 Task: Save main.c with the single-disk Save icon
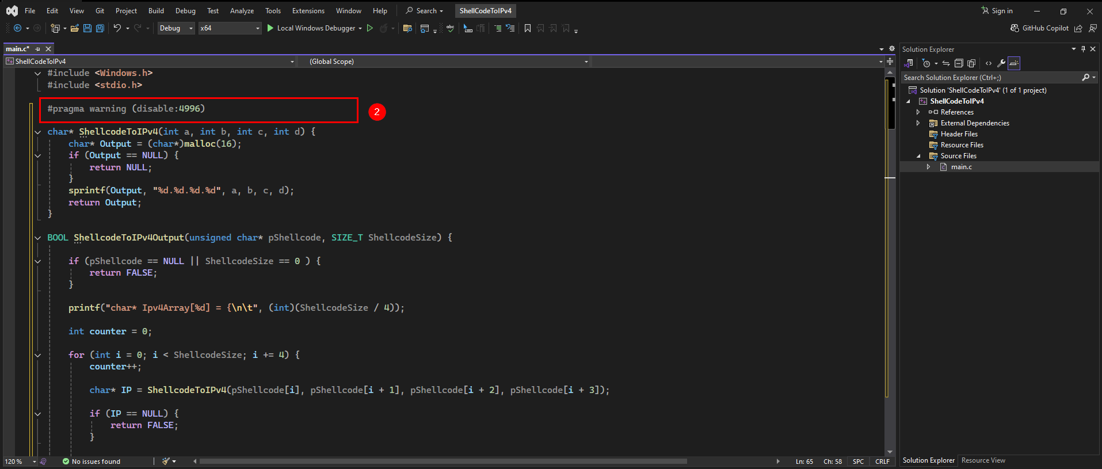(87, 28)
